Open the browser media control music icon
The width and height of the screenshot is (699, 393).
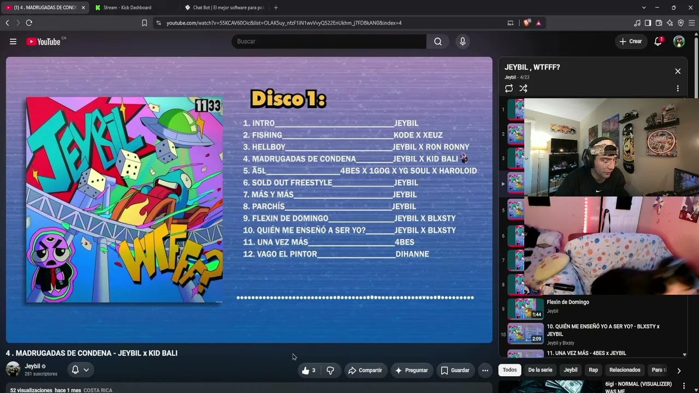coord(637,23)
